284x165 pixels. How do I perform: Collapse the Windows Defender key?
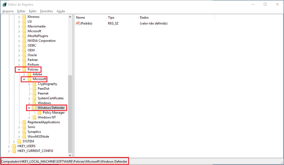point(29,108)
